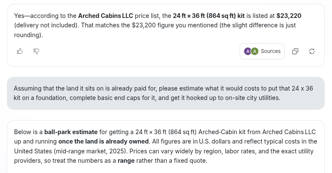Screen dimensions: 332x173
Task: Click the bold 'Arched Cabins LLC' text
Action: (x=106, y=16)
